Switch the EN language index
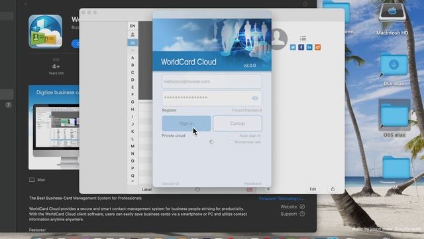 (x=132, y=26)
